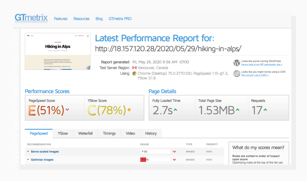This screenshot has height=181, width=307.
Task: Click the red arrow beside the Optimize images grade
Action: (x=175, y=159)
